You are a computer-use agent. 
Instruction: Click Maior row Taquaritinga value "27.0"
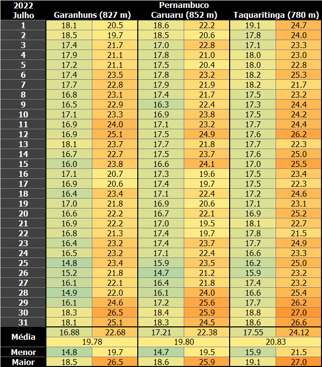click(299, 362)
